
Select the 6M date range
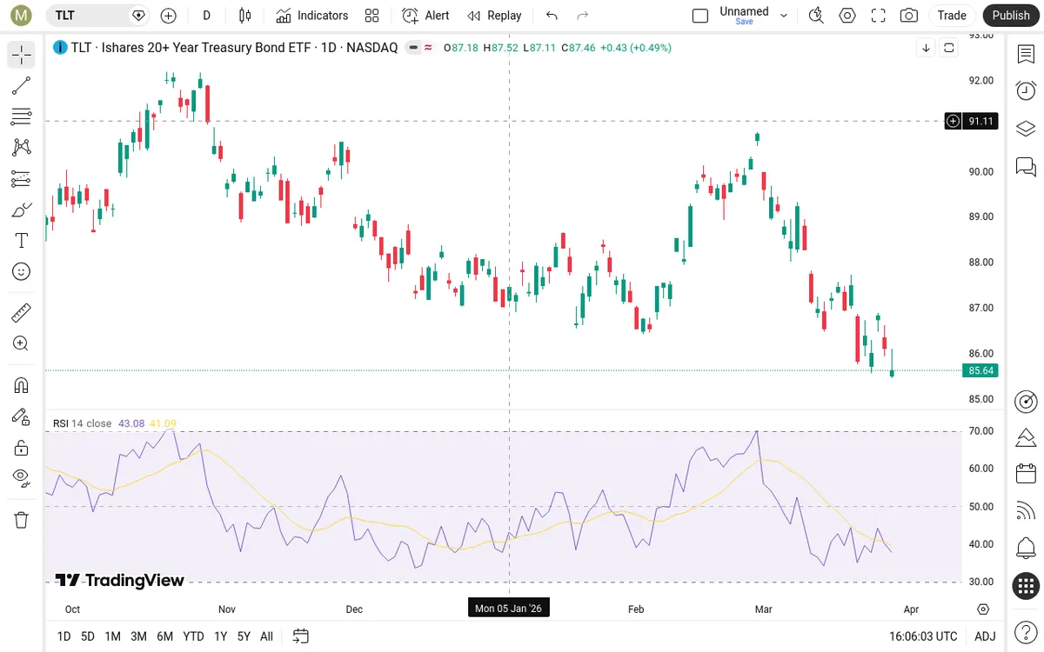164,636
